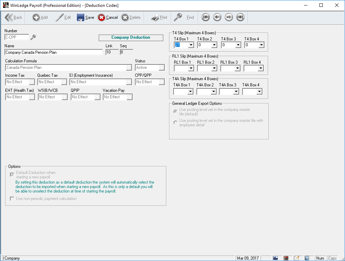The height and width of the screenshot is (261, 345).
Task: Jump to the first record arrow
Action: tap(205, 17)
